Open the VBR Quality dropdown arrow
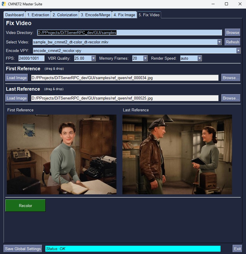This screenshot has height=254, width=246. pyautogui.click(x=93, y=58)
